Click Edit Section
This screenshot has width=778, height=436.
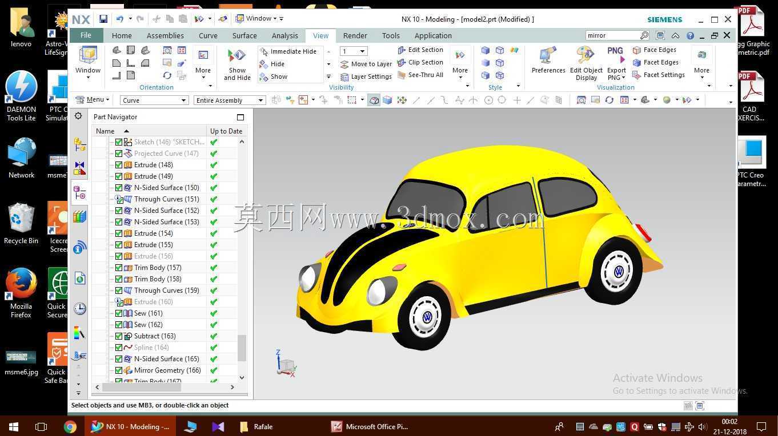click(420, 50)
